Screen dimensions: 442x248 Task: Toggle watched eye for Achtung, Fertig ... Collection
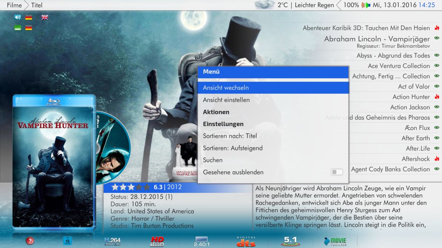[437, 76]
